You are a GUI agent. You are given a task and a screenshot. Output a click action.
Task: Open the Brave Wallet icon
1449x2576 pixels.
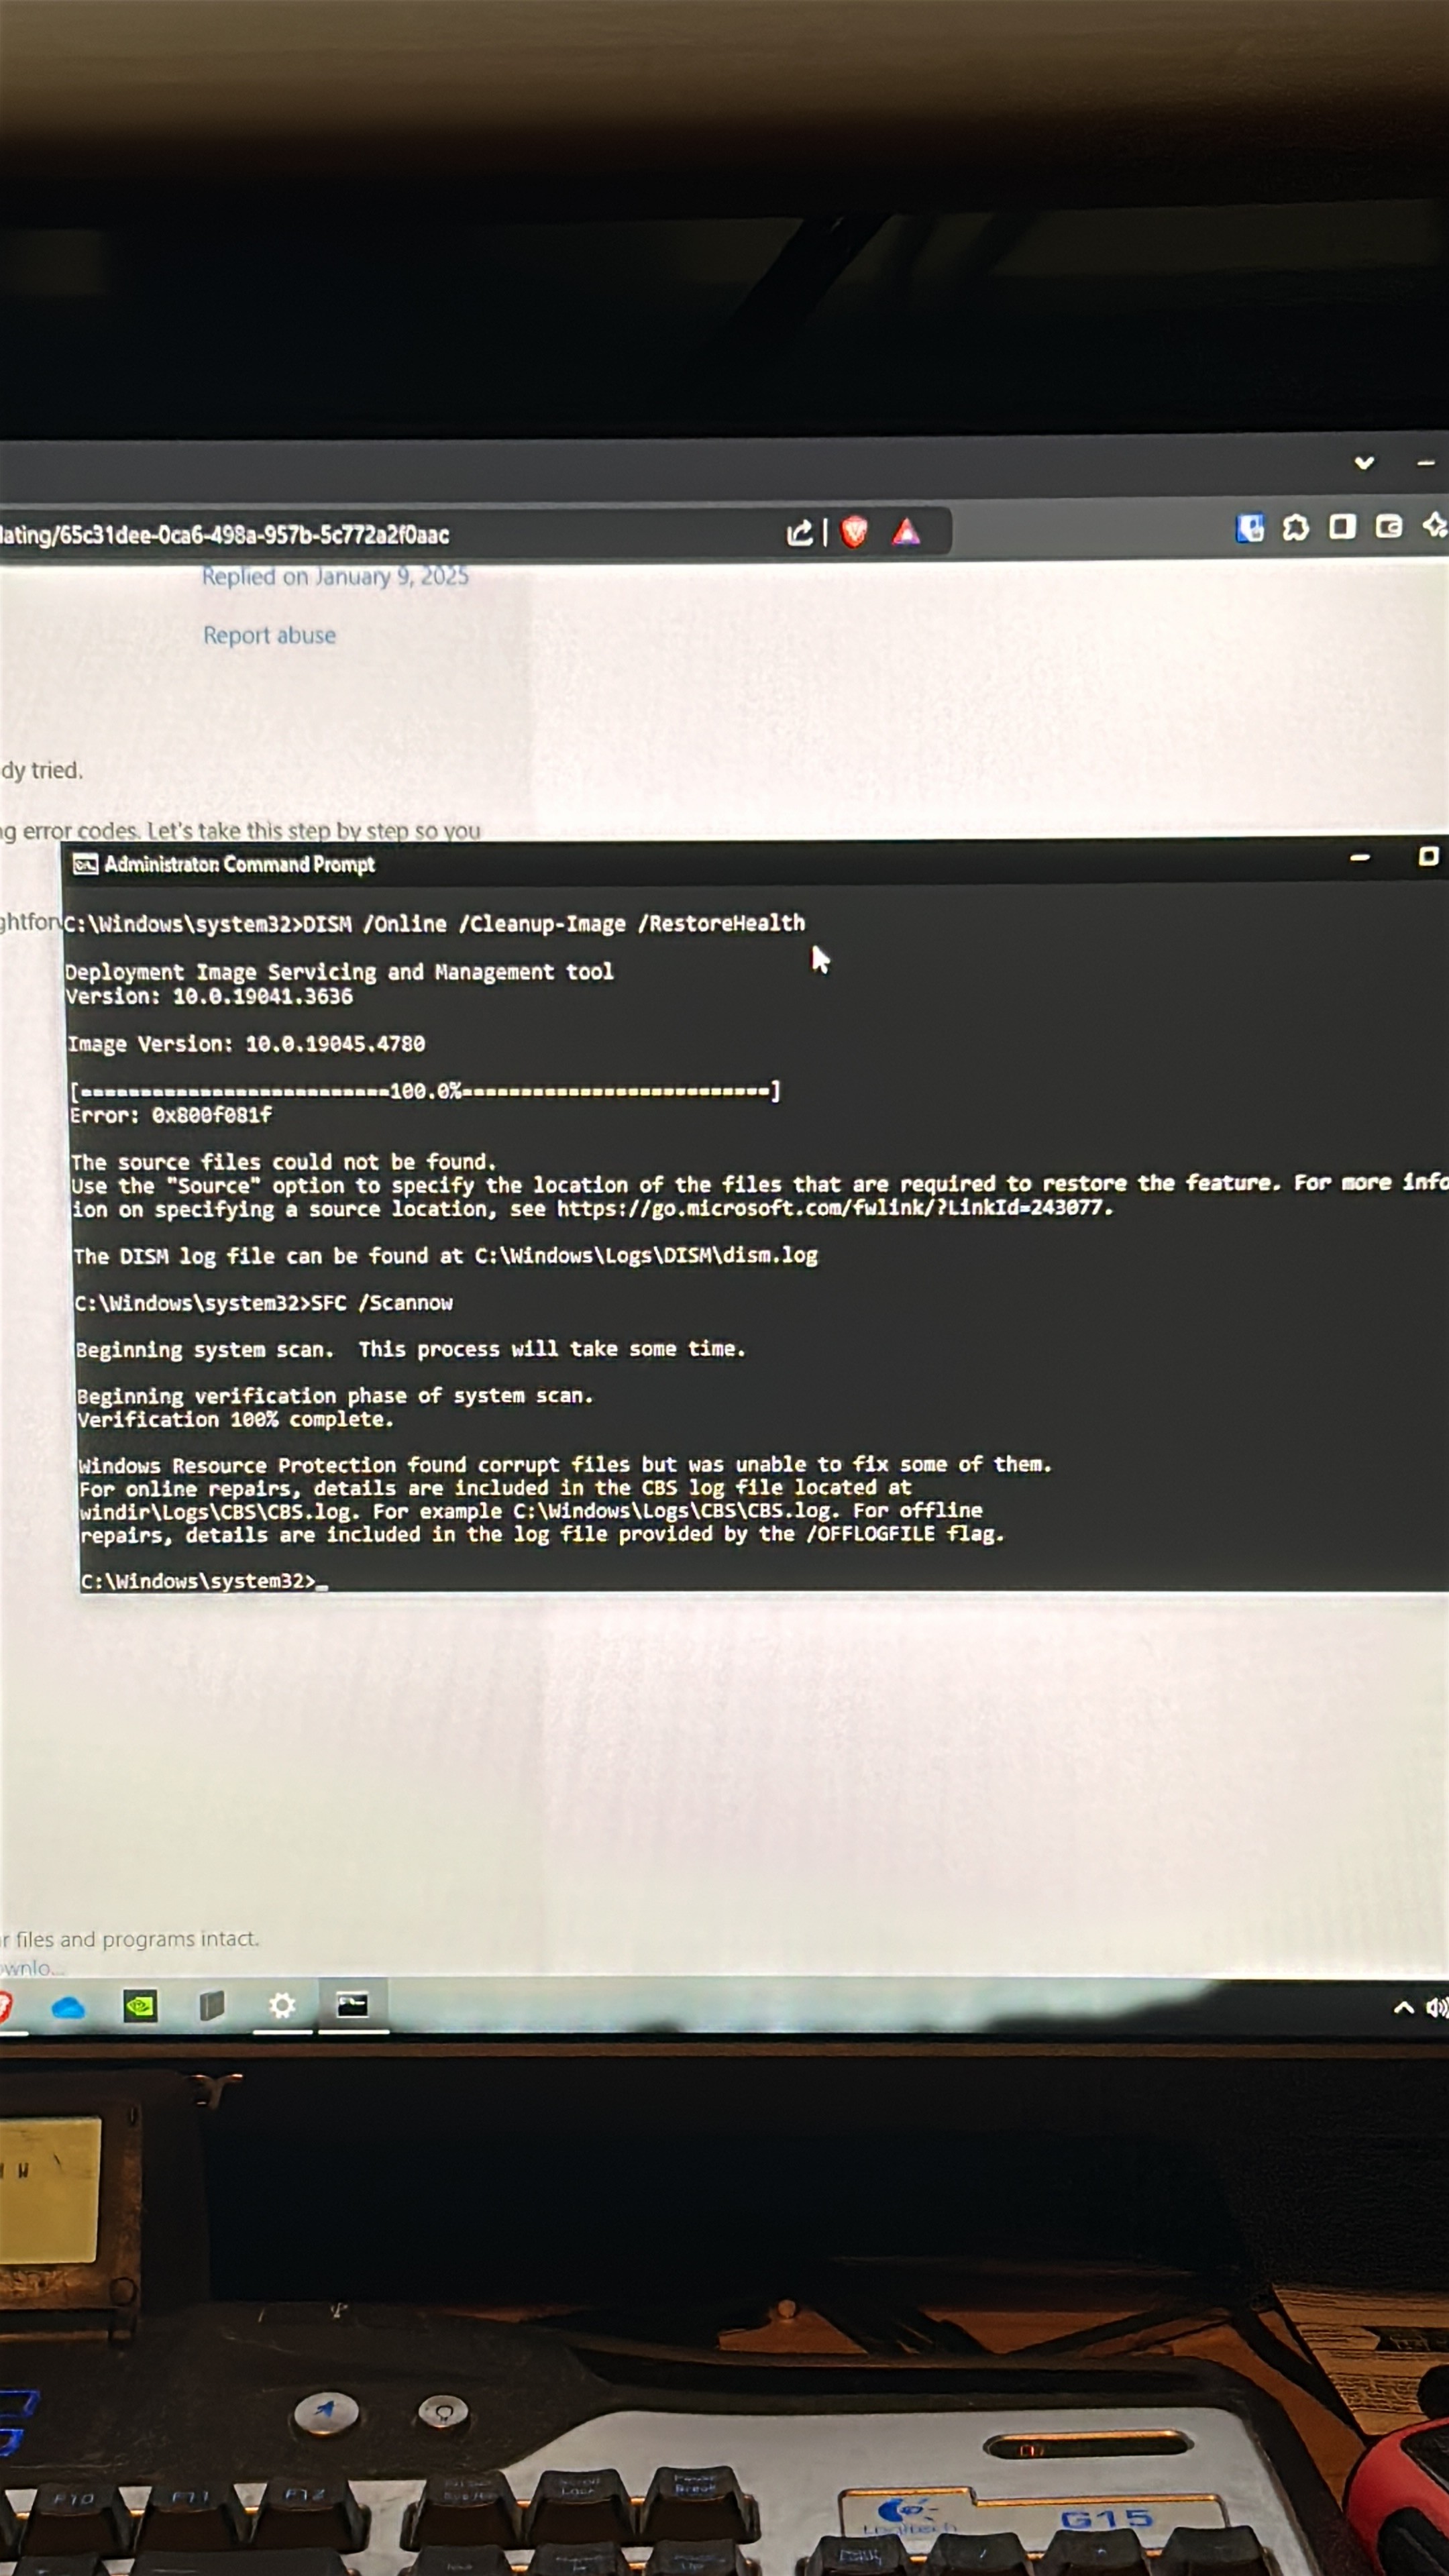coord(1389,526)
